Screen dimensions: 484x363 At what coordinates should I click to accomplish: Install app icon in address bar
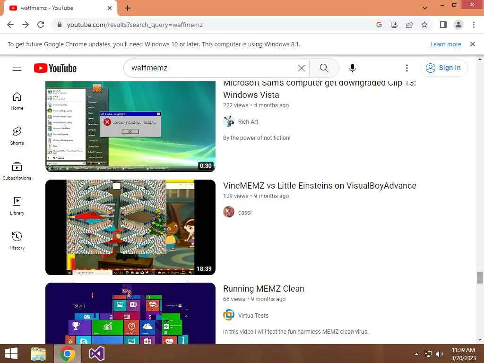click(394, 25)
